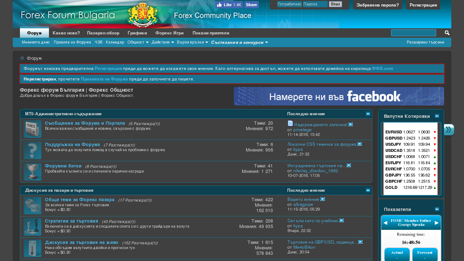The image size is (464, 261).
Task: Click the password input field
Action: coord(315,4)
